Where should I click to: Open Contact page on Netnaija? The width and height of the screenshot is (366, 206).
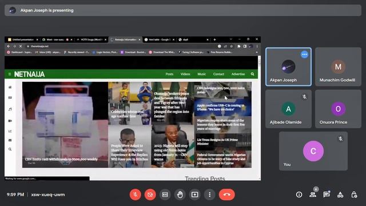tap(218, 74)
